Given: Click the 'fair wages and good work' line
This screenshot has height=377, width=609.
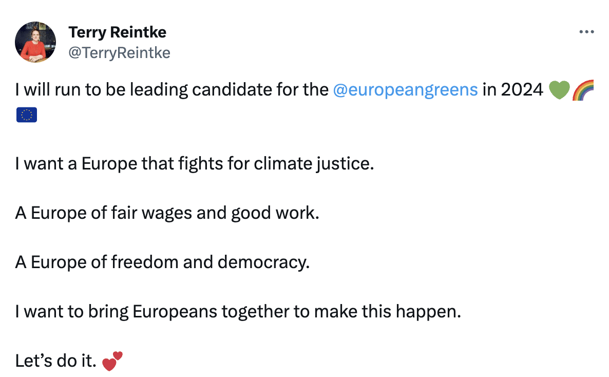Looking at the screenshot, I should (x=167, y=213).
